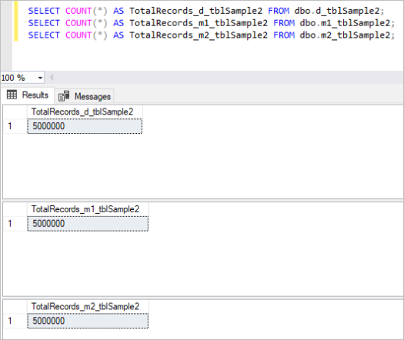Click the horizontal scroll left arrow

[52, 77]
